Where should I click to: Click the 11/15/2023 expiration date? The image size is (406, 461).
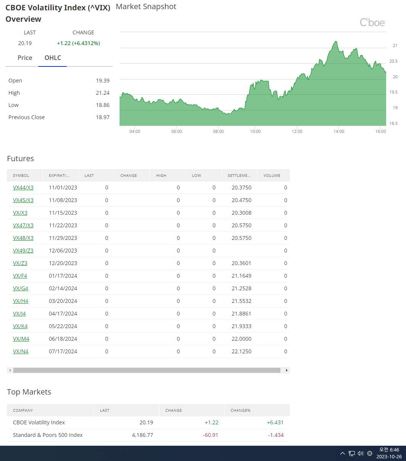point(63,213)
